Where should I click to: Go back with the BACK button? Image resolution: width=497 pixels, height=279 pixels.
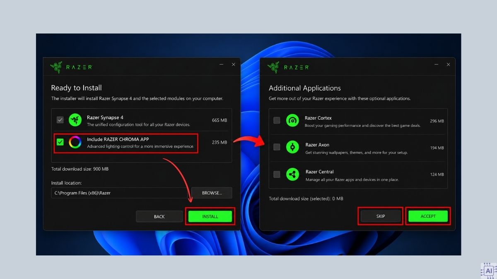pyautogui.click(x=159, y=217)
